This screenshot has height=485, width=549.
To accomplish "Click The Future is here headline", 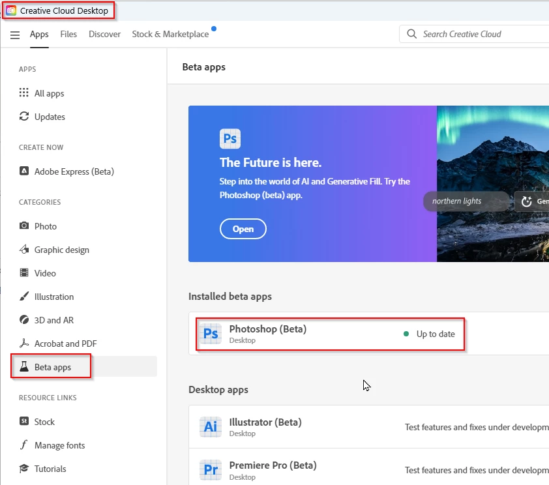I will pyautogui.click(x=271, y=163).
